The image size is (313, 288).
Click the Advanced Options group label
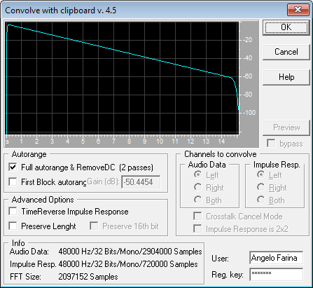43,200
